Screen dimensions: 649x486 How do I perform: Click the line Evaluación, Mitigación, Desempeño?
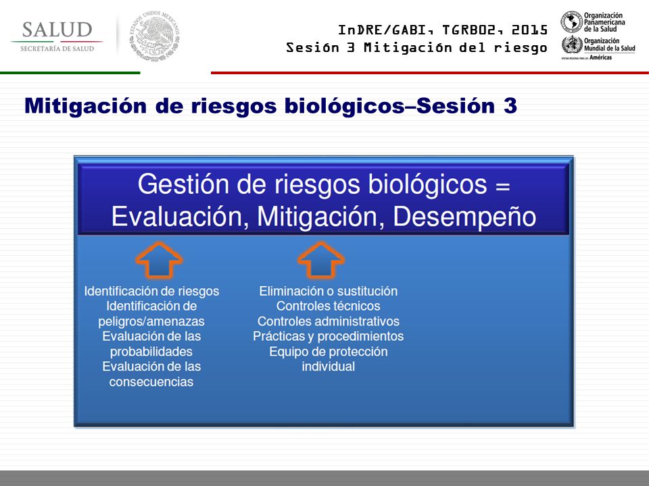pyautogui.click(x=324, y=217)
